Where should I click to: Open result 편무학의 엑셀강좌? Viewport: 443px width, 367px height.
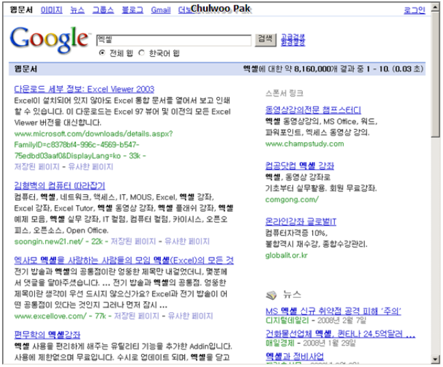tap(47, 335)
